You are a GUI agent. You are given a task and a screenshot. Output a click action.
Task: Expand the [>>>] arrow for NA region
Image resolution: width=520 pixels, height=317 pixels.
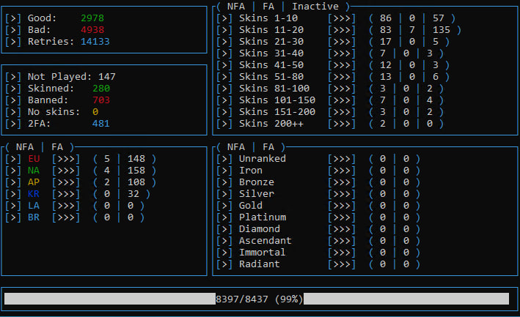pos(66,170)
